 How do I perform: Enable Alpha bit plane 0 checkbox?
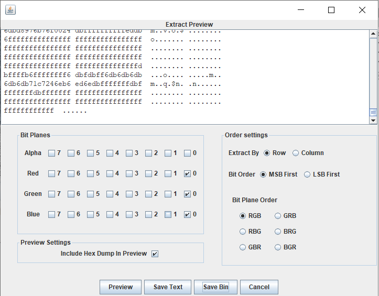(x=187, y=153)
